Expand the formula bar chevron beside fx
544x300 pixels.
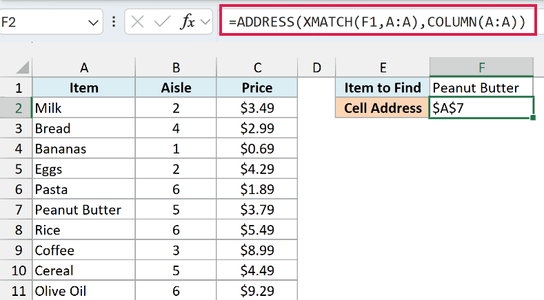pos(205,23)
